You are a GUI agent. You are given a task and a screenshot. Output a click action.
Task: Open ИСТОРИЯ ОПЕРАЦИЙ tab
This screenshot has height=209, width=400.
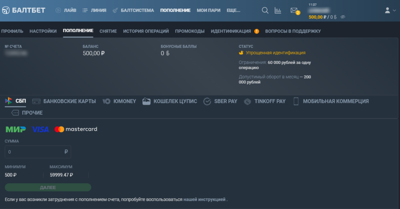click(x=146, y=31)
